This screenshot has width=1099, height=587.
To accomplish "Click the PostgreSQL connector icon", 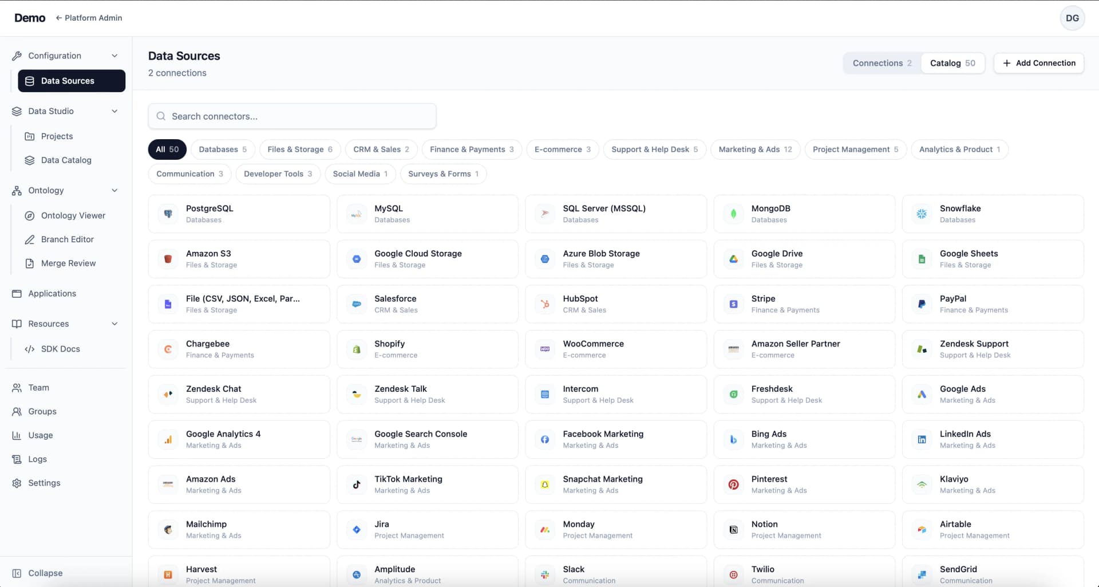I will pyautogui.click(x=168, y=214).
